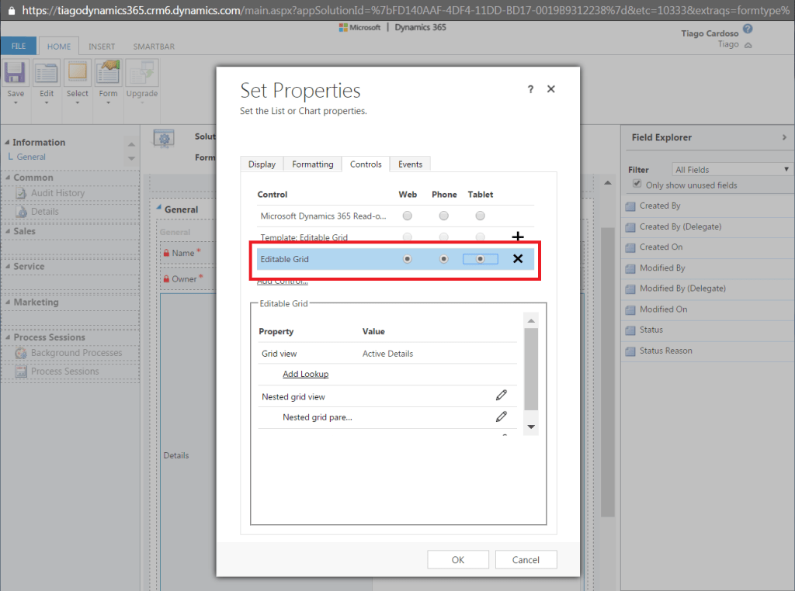Select Phone radio for Read-only grid

(x=443, y=216)
